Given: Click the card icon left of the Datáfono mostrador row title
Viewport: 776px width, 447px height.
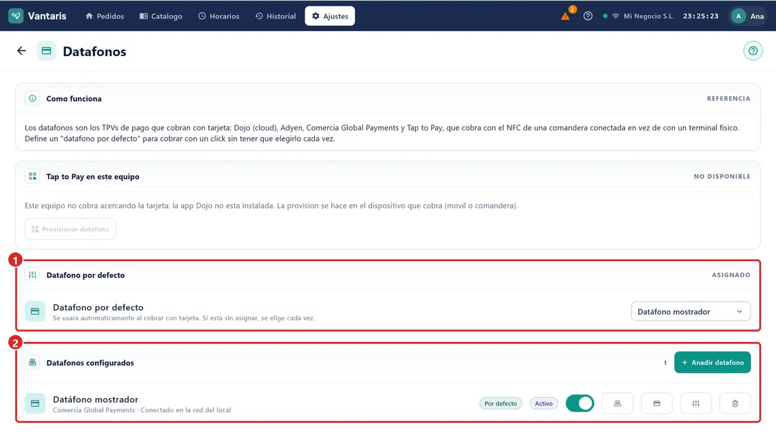Looking at the screenshot, I should 35,404.
